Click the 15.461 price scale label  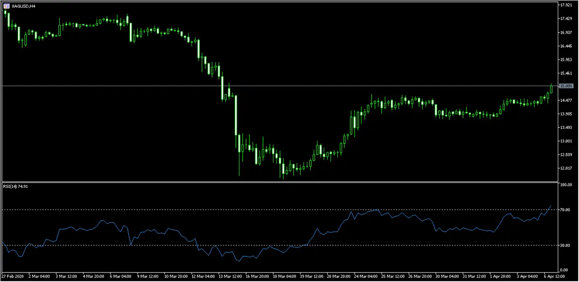pyautogui.click(x=565, y=73)
